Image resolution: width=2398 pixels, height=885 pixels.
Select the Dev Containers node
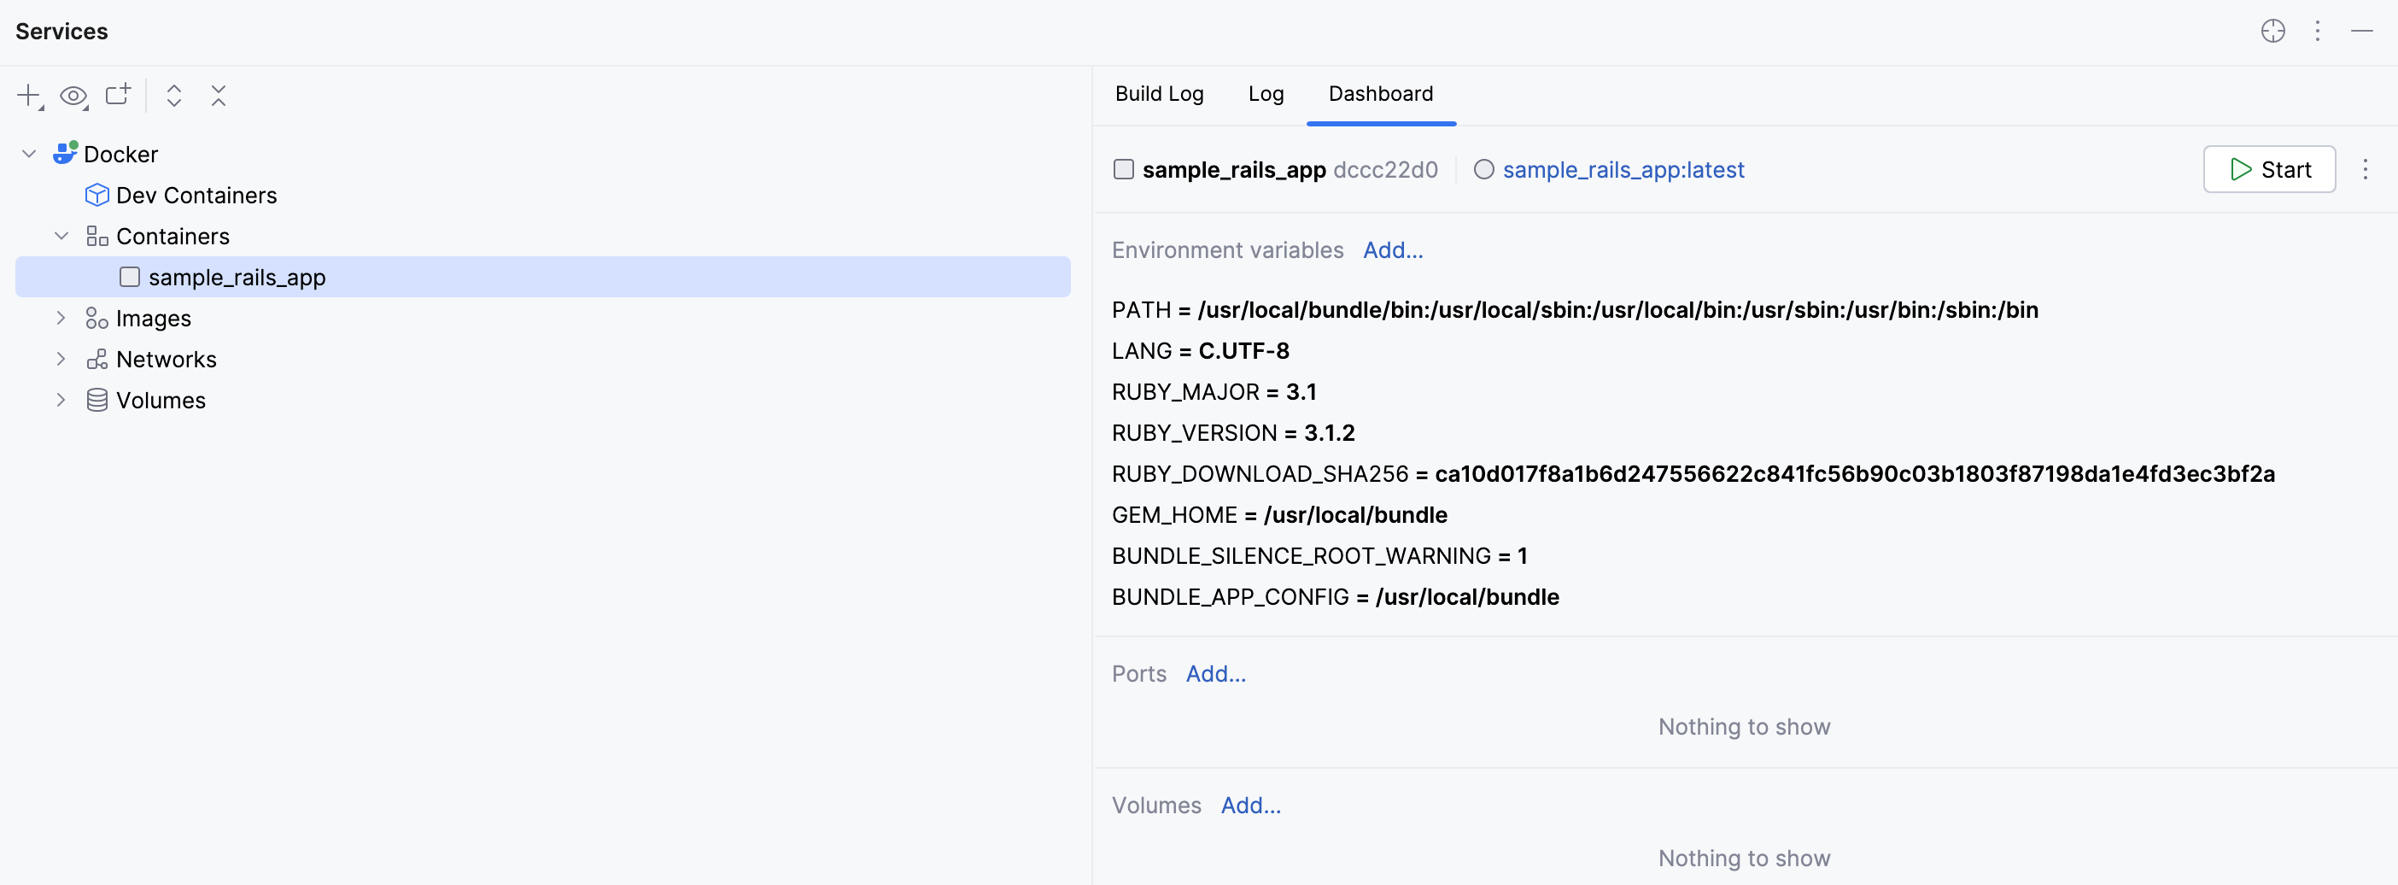pos(196,195)
